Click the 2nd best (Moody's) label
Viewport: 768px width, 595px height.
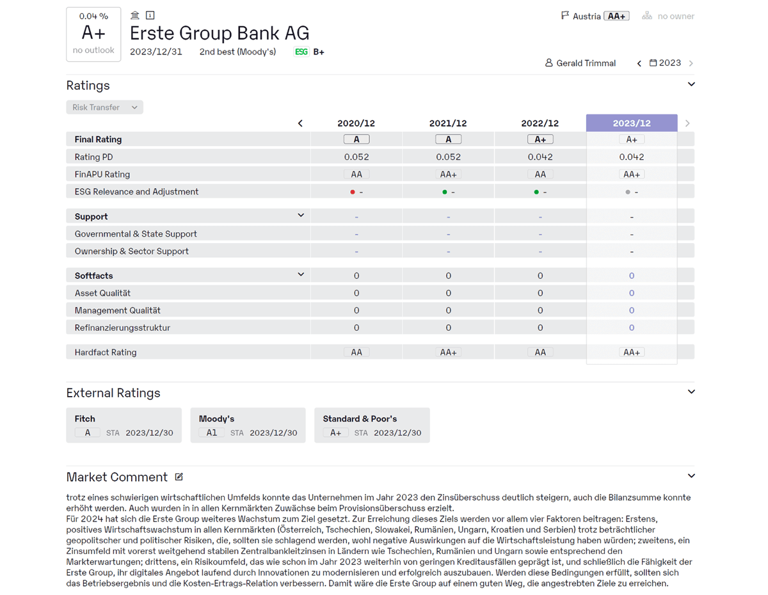click(x=237, y=52)
